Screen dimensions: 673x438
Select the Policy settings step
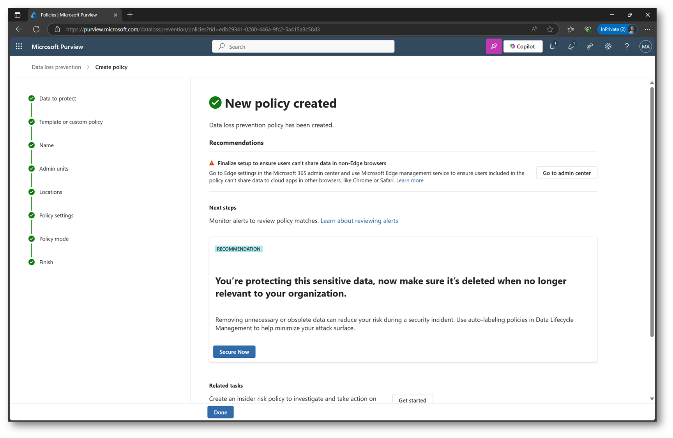coord(56,215)
